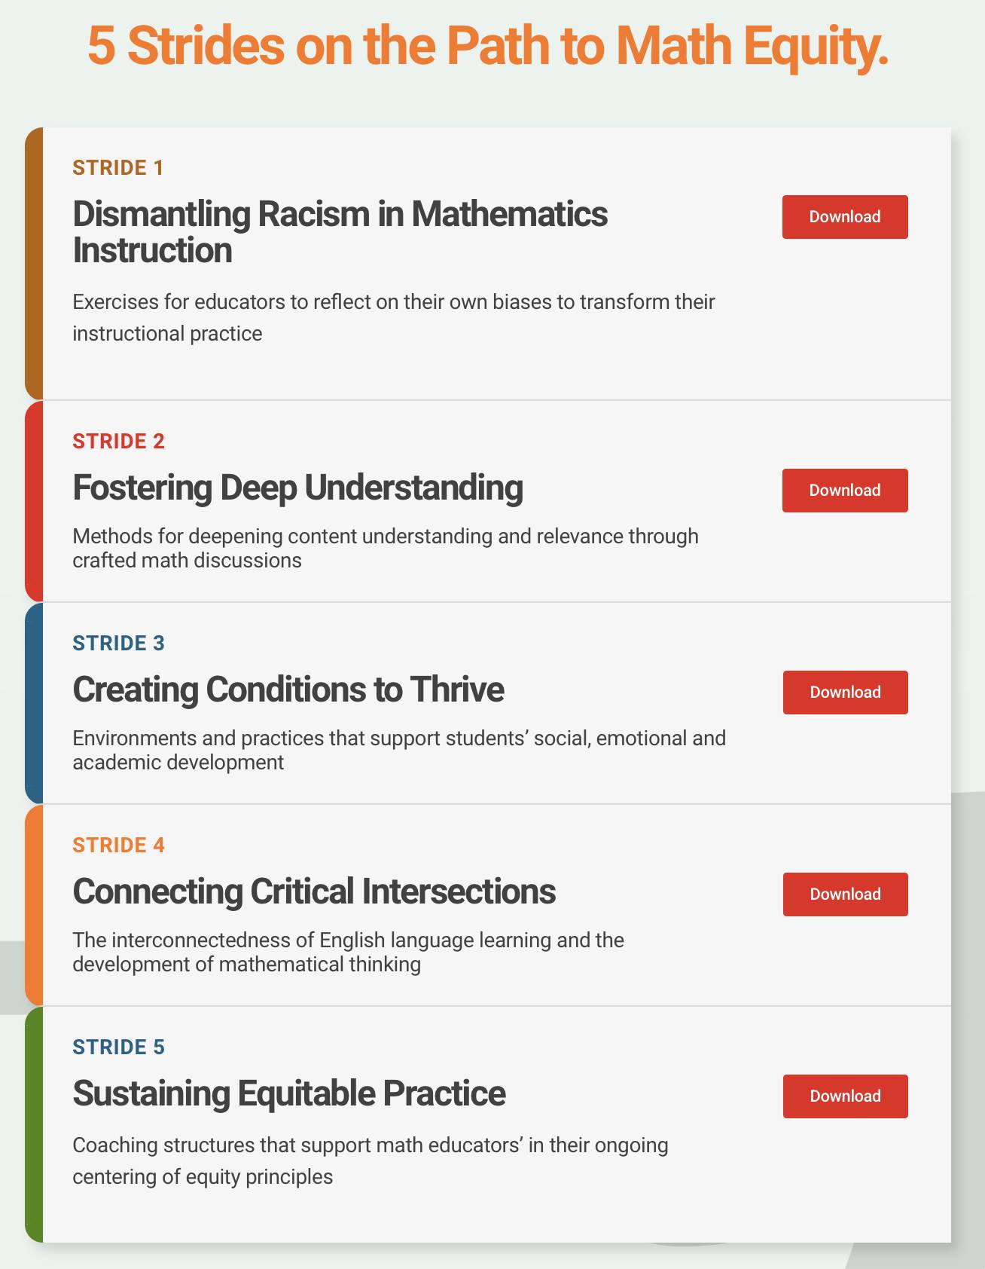Screen dimensions: 985x1269
Task: Select the description about coaching structures
Action: pos(370,1160)
